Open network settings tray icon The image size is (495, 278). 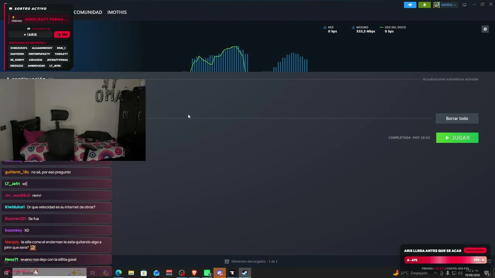coord(454,273)
